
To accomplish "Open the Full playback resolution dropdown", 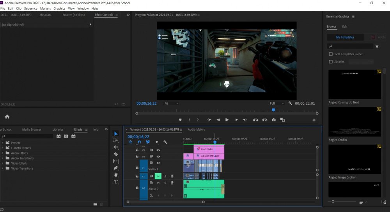I will pyautogui.click(x=277, y=103).
